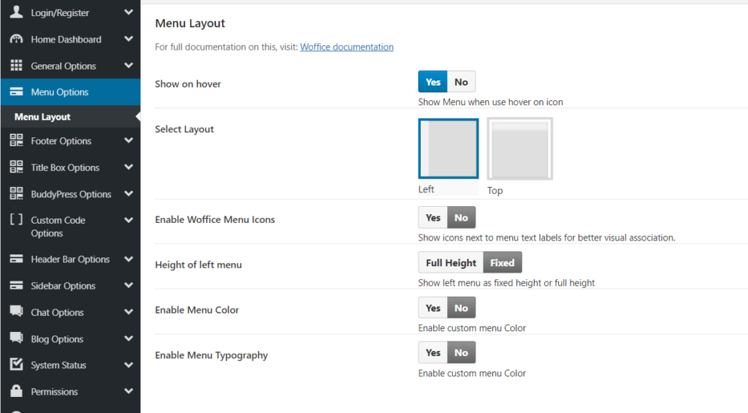Set Show on hover to No
Screen dimensions: 748x413
(461, 82)
